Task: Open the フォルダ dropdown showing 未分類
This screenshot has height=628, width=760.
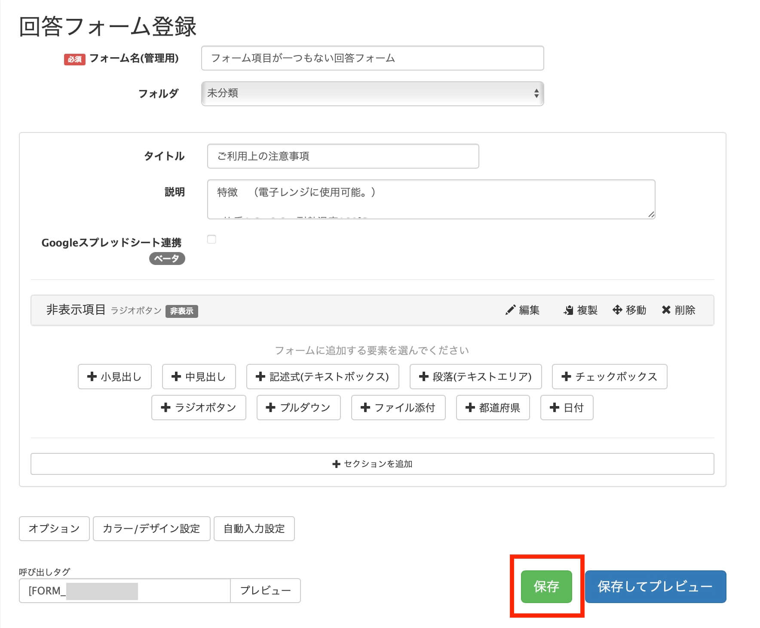Action: [372, 93]
